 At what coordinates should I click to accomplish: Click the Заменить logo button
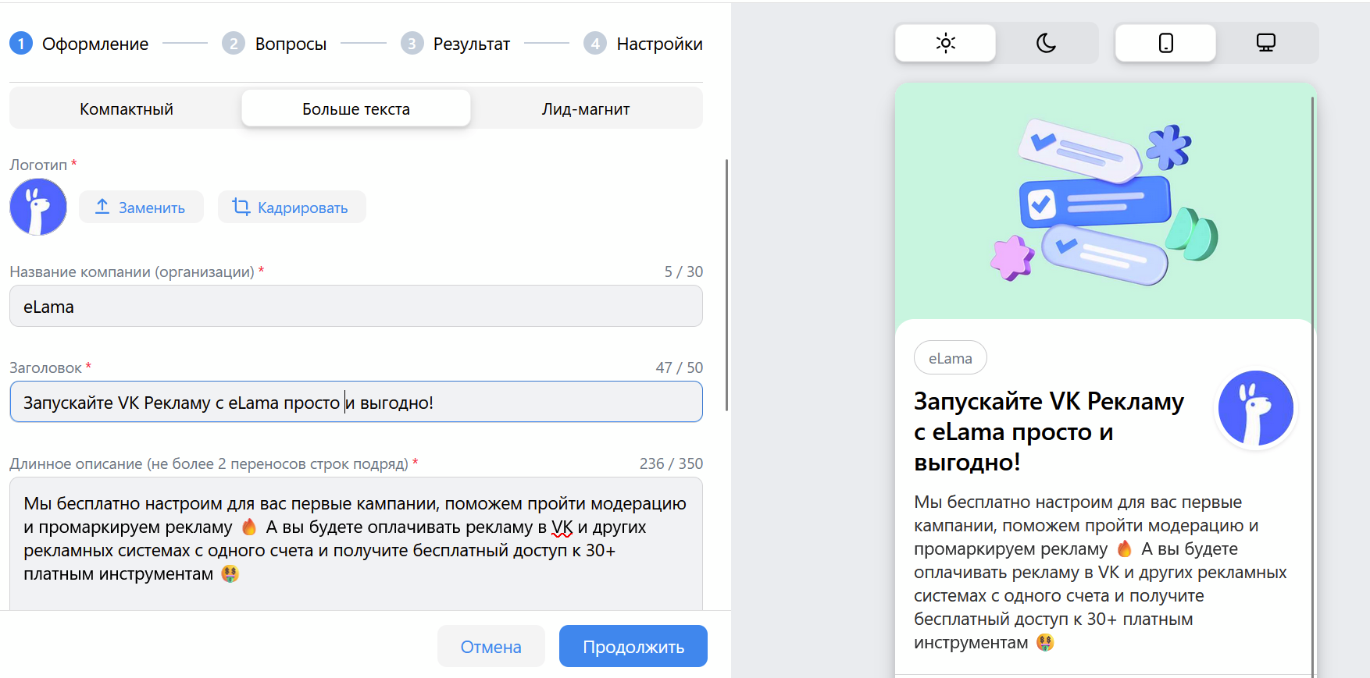point(141,207)
